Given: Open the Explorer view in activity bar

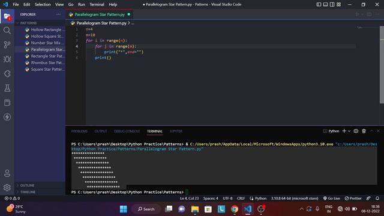Looking at the screenshot, I should pyautogui.click(x=7, y=16).
